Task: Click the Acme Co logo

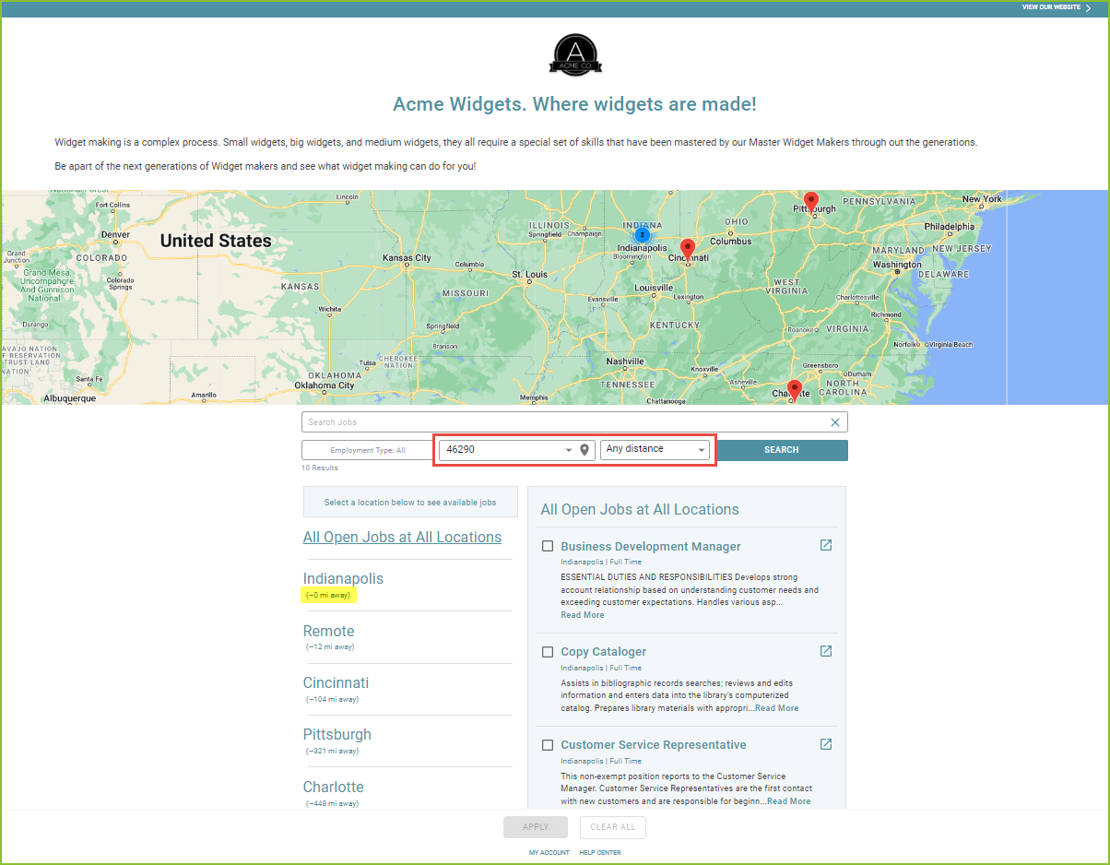Action: [576, 56]
